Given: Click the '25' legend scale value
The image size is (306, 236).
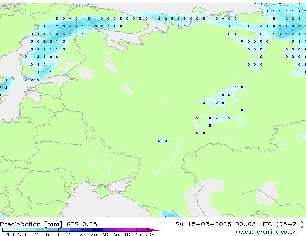Looking at the screenshot, I should click(x=94, y=234).
